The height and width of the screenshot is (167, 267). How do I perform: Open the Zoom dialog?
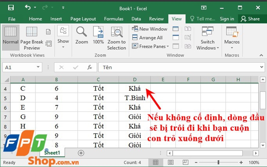click(82, 35)
